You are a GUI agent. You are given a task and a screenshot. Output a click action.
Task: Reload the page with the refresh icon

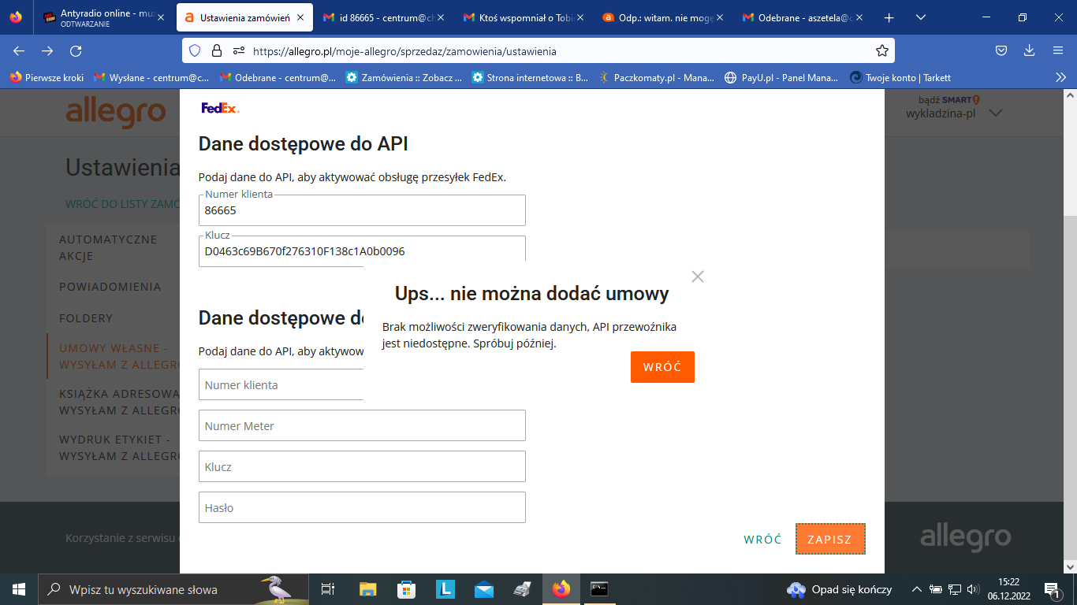point(76,50)
